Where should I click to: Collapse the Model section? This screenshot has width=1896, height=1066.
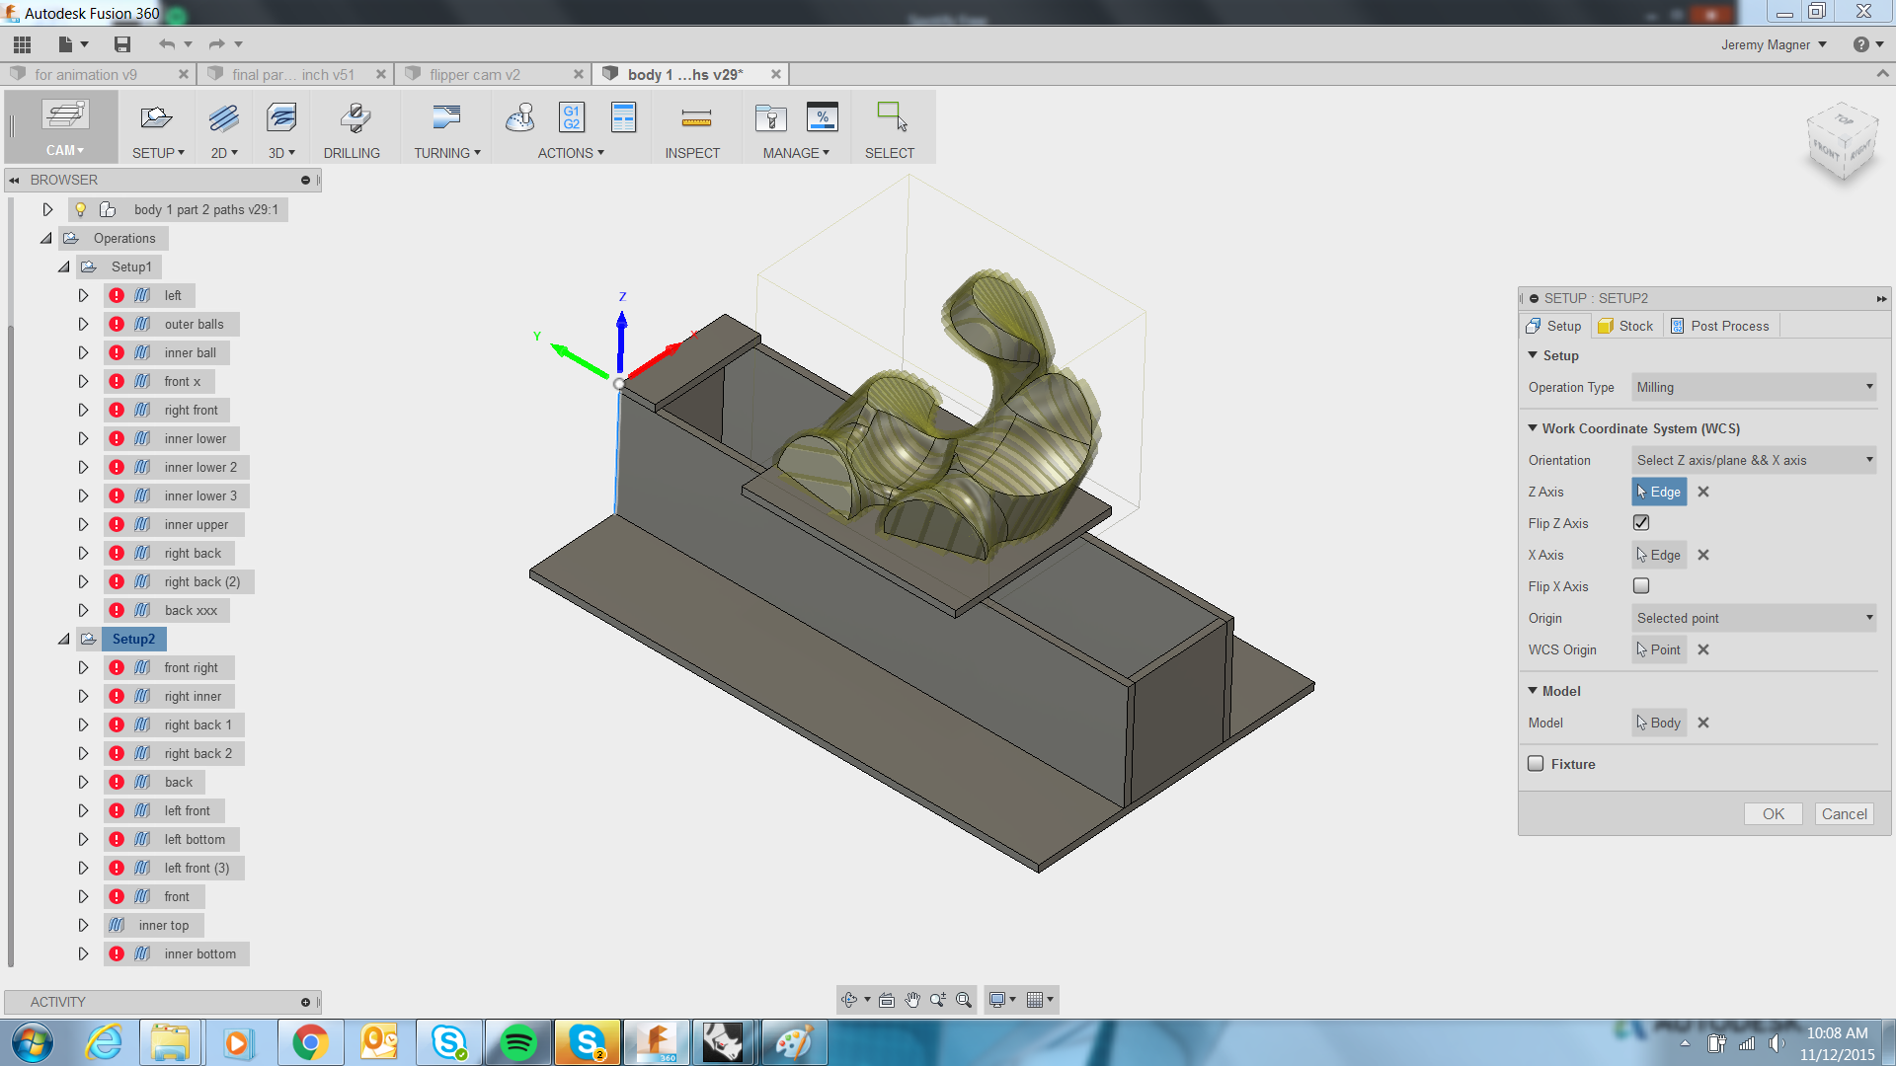click(1533, 691)
